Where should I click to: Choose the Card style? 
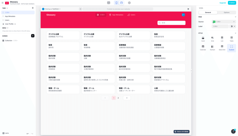coord(203,39)
